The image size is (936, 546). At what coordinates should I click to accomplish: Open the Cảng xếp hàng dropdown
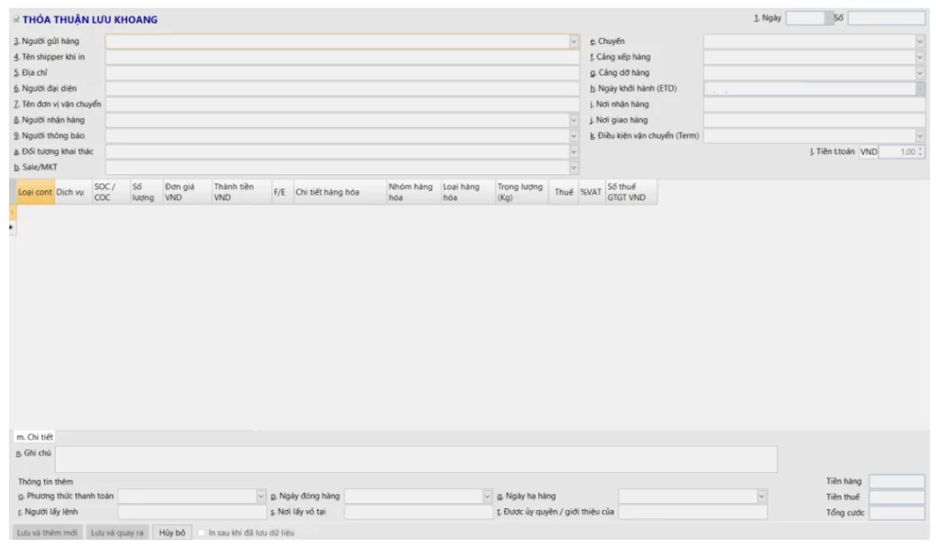920,57
